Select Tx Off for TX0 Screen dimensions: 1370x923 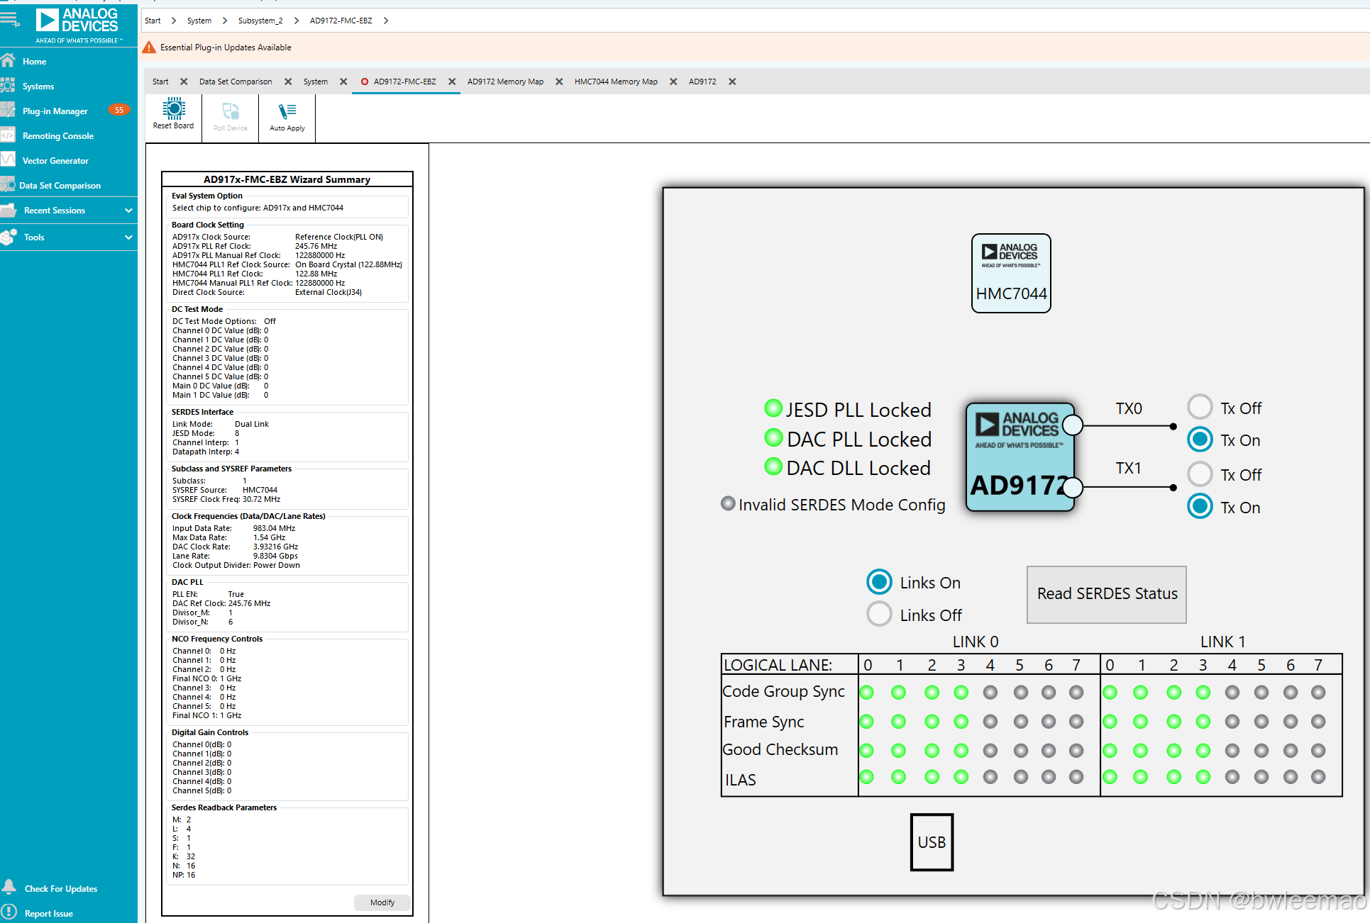pyautogui.click(x=1200, y=408)
